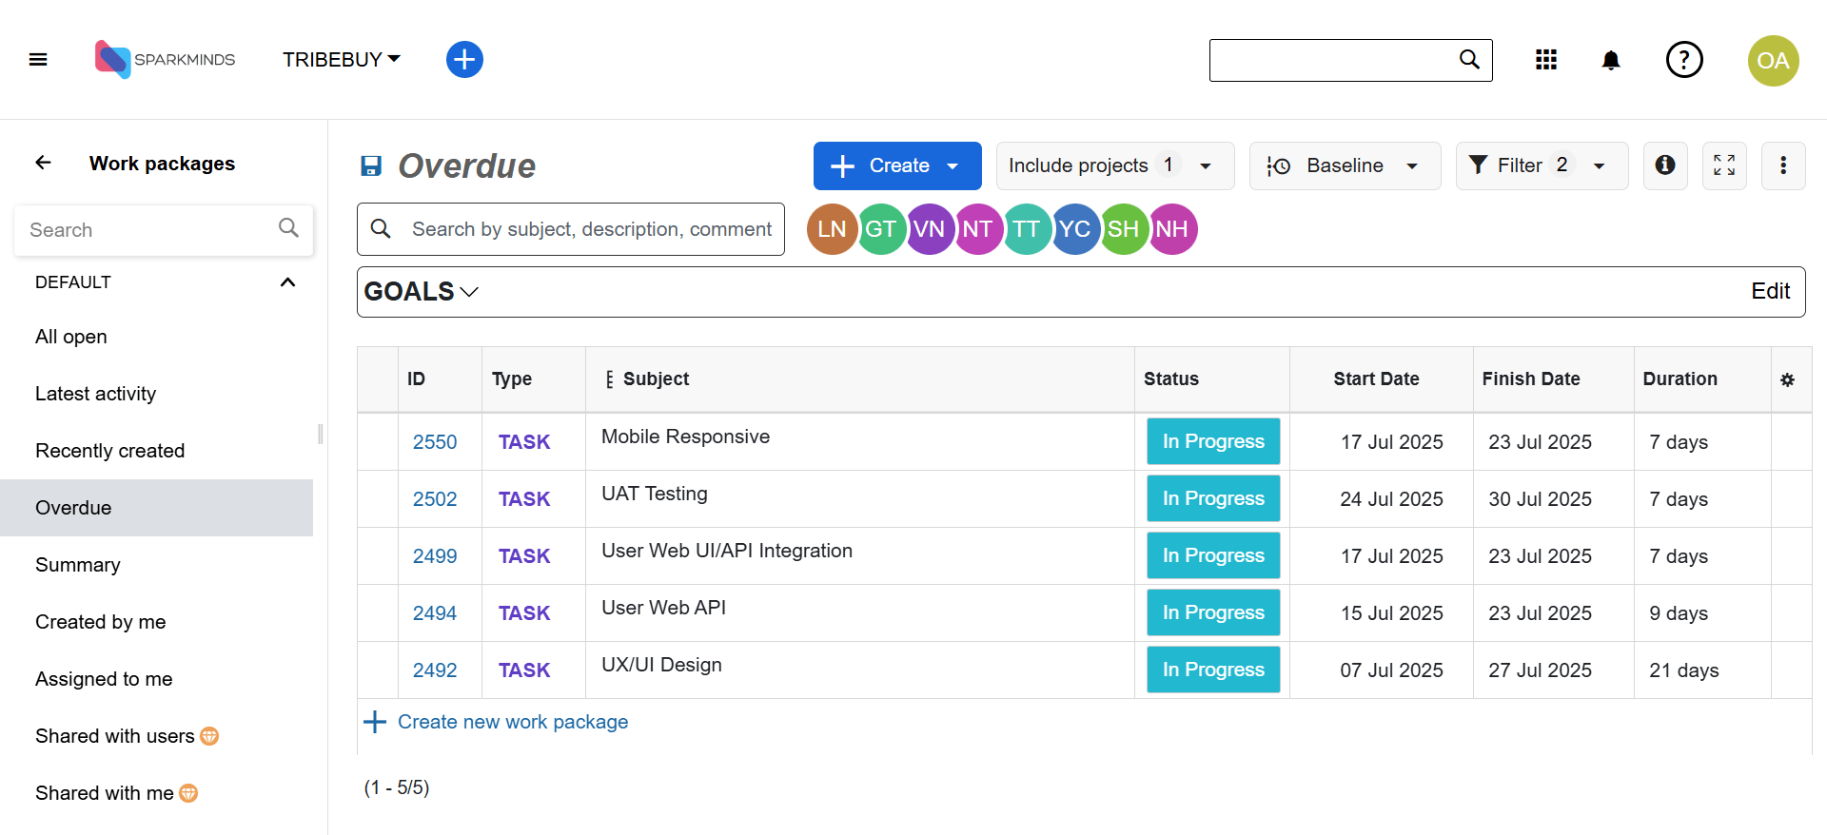Viewport: 1827px width, 835px height.
Task: Open the three-dot more actions menu
Action: (x=1782, y=165)
